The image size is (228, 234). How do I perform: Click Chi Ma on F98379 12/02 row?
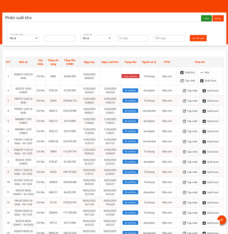pos(41,101)
